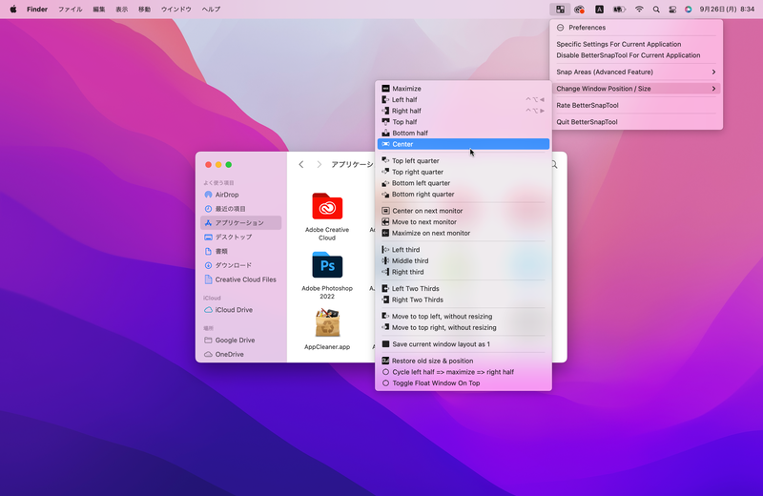The image size is (763, 496).
Task: Snap window to Right third
Action: click(464, 272)
